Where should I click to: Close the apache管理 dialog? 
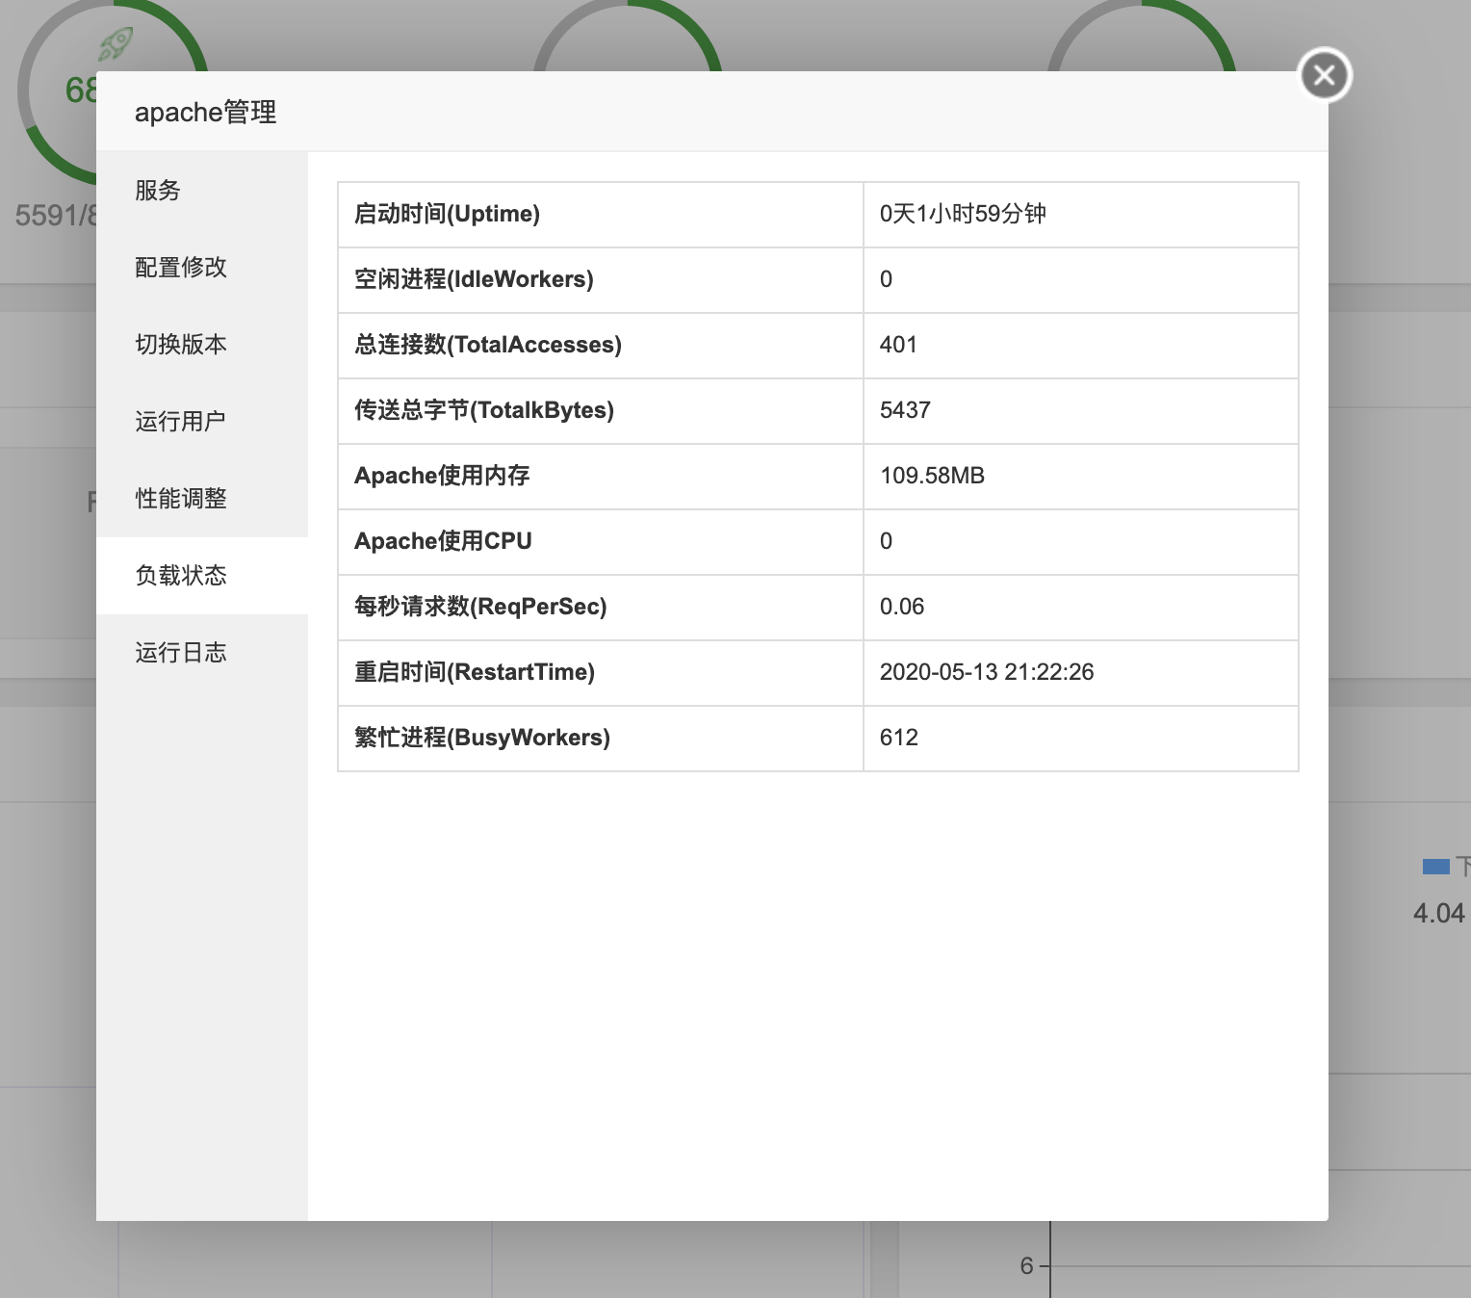pyautogui.click(x=1325, y=75)
